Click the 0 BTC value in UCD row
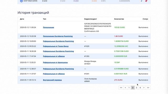The height and width of the screenshot is (94, 168). tap(103, 1)
